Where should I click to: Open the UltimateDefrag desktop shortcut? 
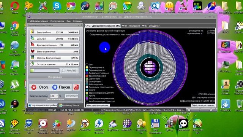click(127, 125)
